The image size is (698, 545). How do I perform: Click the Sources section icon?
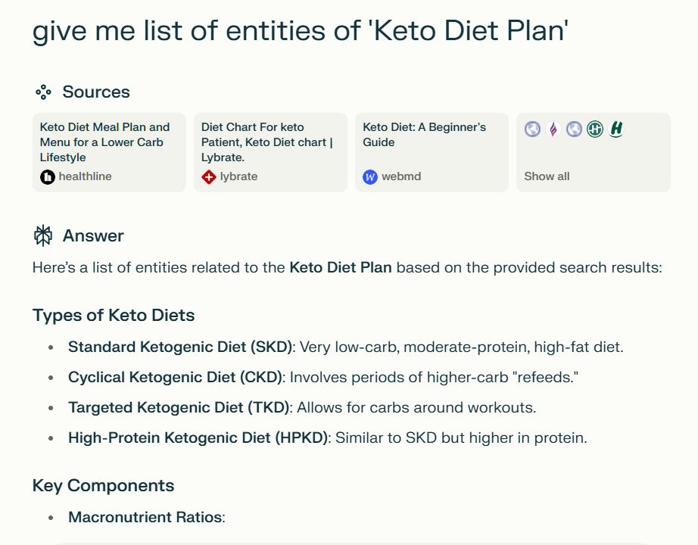[43, 92]
